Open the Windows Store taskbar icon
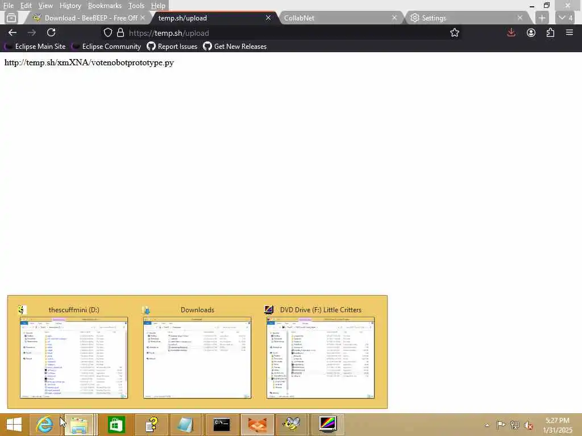 pyautogui.click(x=116, y=425)
